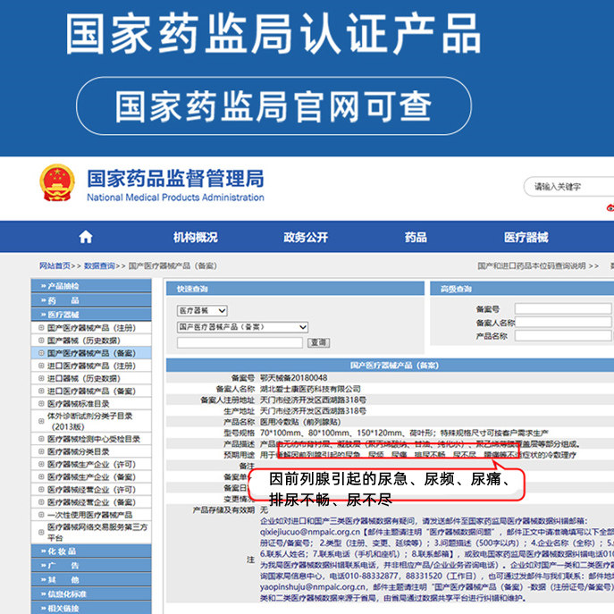Click the 产品名称 input field
The image size is (614, 614).
pos(563,335)
